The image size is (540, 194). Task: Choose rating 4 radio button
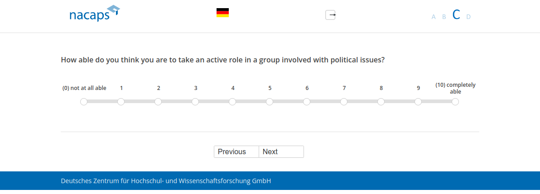[x=232, y=102]
